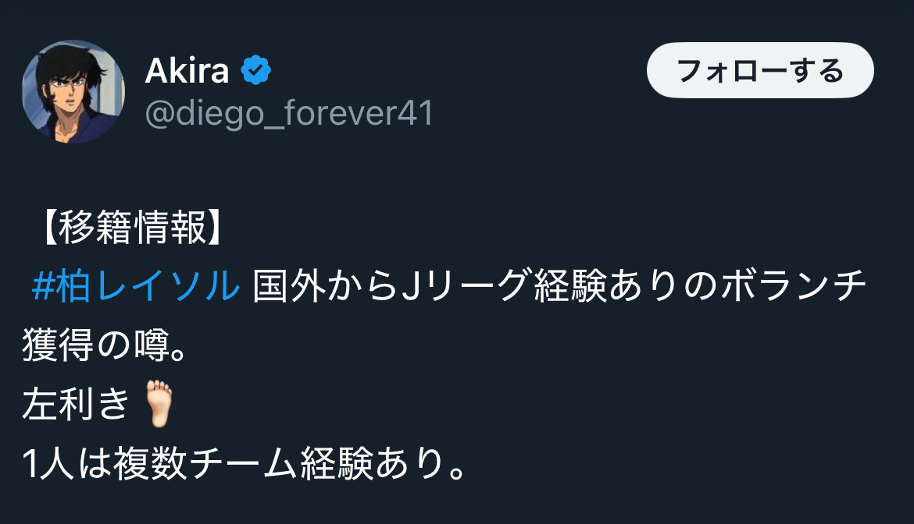Click the word ボランチ in the tweet

794,285
